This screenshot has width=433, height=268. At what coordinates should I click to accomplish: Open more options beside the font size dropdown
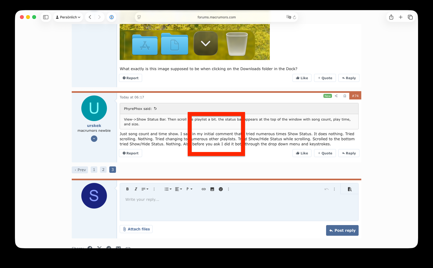(x=154, y=189)
